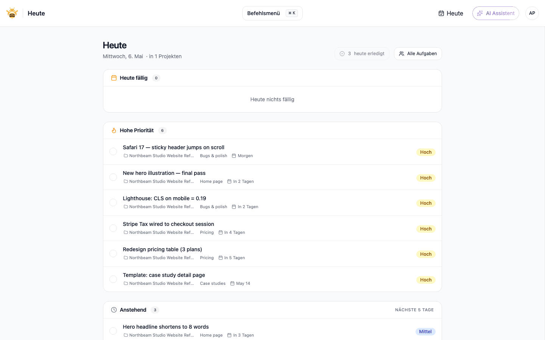The height and width of the screenshot is (340, 545).
Task: Open the Lighthouse: CLS on mobile task
Action: 164,198
